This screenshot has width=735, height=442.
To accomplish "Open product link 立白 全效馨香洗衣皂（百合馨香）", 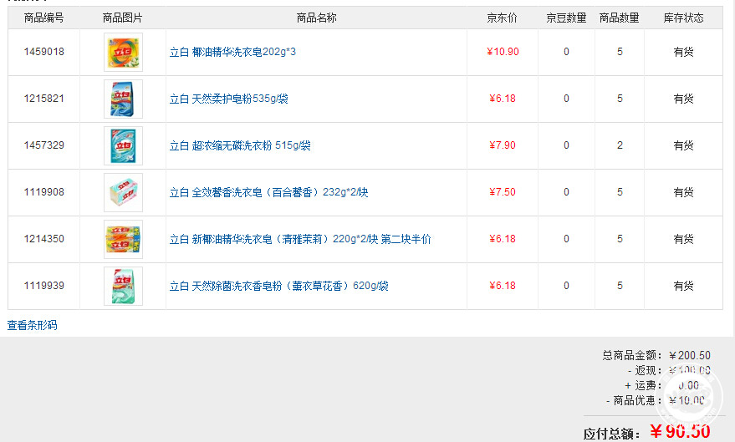I will pos(268,192).
